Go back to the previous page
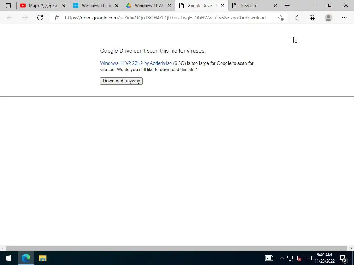The image size is (354, 265). coord(9,18)
